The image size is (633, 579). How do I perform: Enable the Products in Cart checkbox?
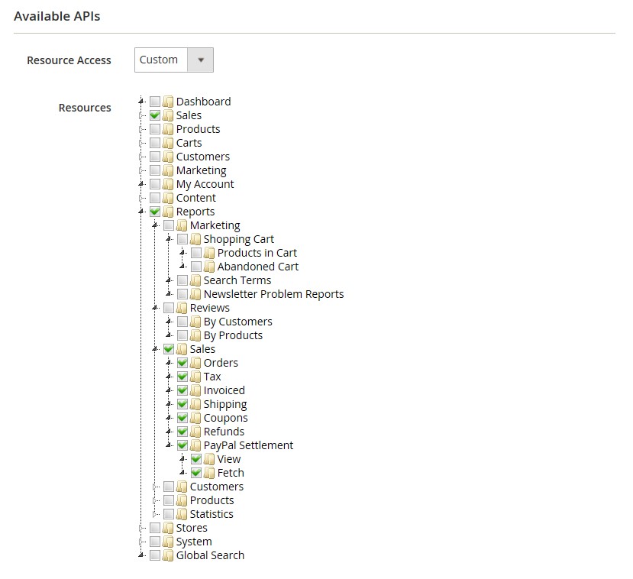point(196,253)
